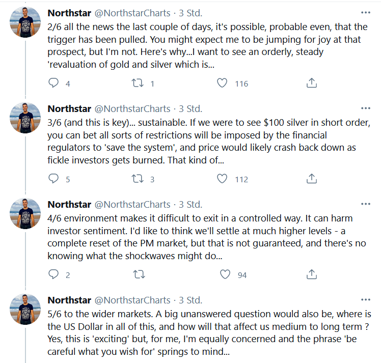Like the 2/6 tweet
381x363 pixels.
click(222, 83)
